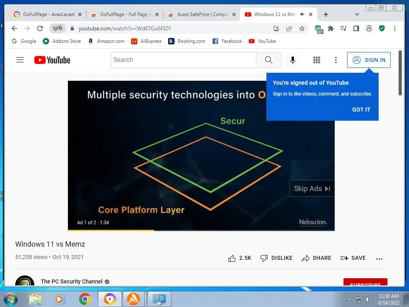This screenshot has height=307, width=409.
Task: Click the YouTube Search input field
Action: tap(183, 60)
